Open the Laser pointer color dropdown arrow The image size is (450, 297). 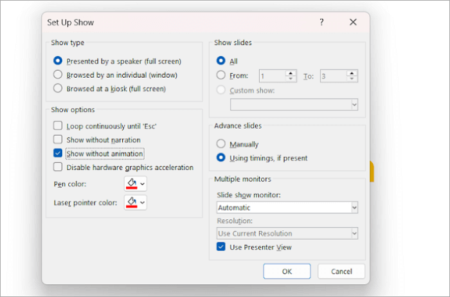[x=142, y=203]
